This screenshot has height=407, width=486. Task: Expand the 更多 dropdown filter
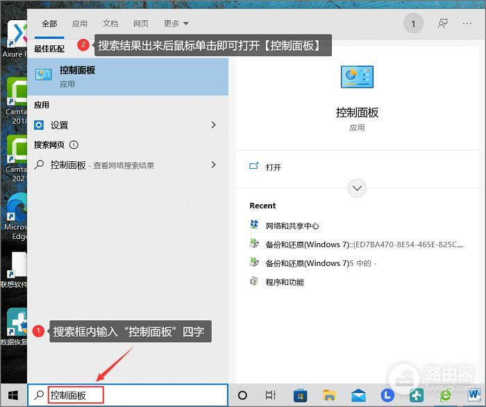[x=176, y=24]
